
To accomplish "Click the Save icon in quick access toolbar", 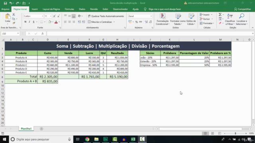I will [5, 3].
